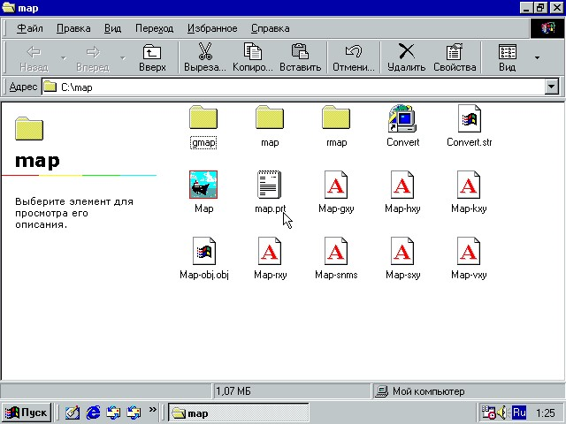The height and width of the screenshot is (424, 566).
Task: Click the Вперед forward toolbar button
Action: [x=93, y=57]
